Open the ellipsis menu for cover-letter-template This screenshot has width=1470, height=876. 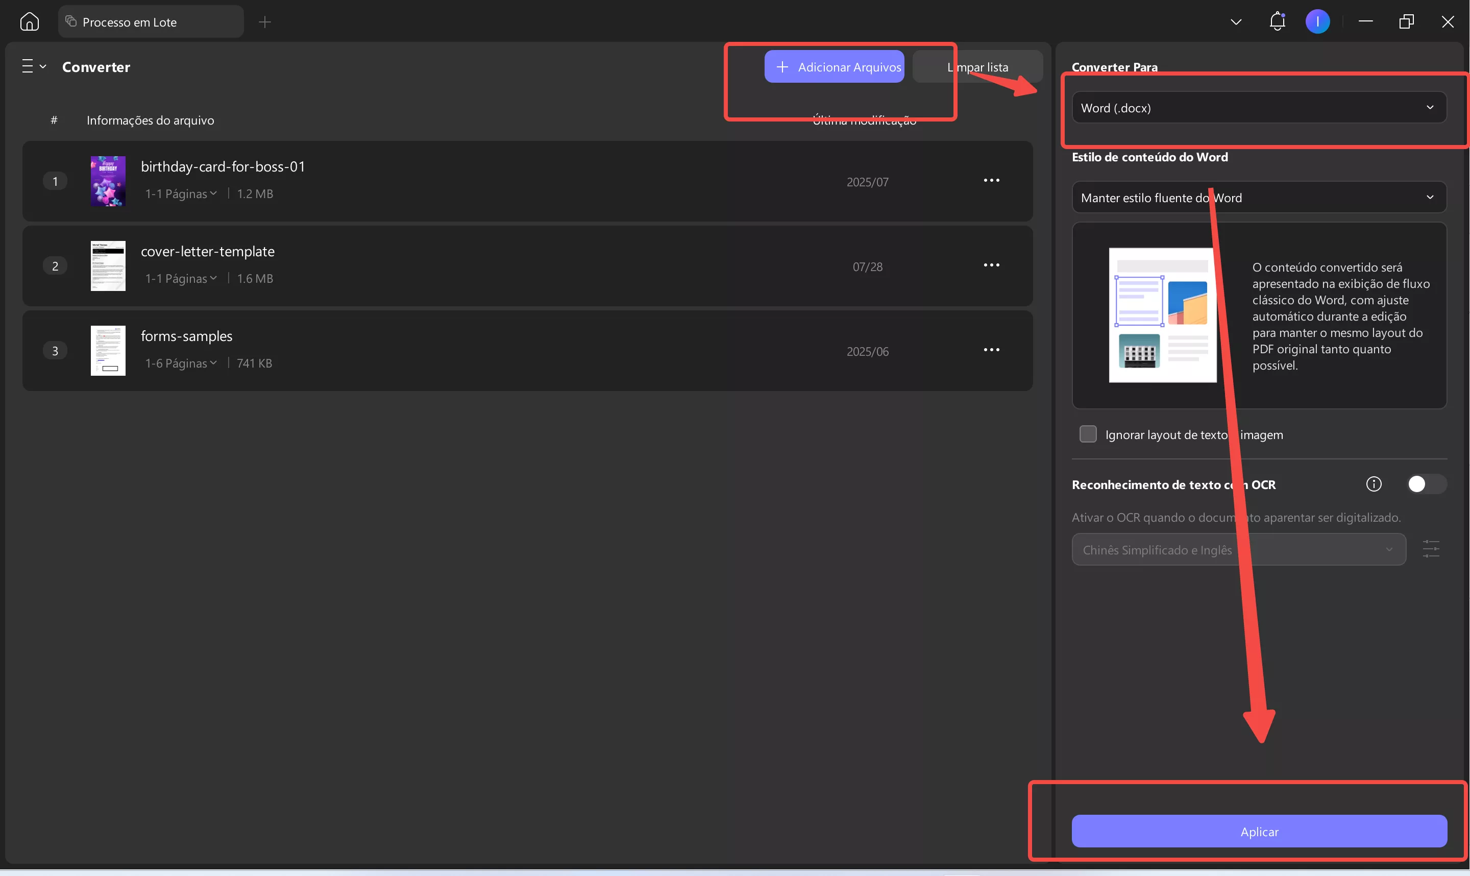pos(991,264)
